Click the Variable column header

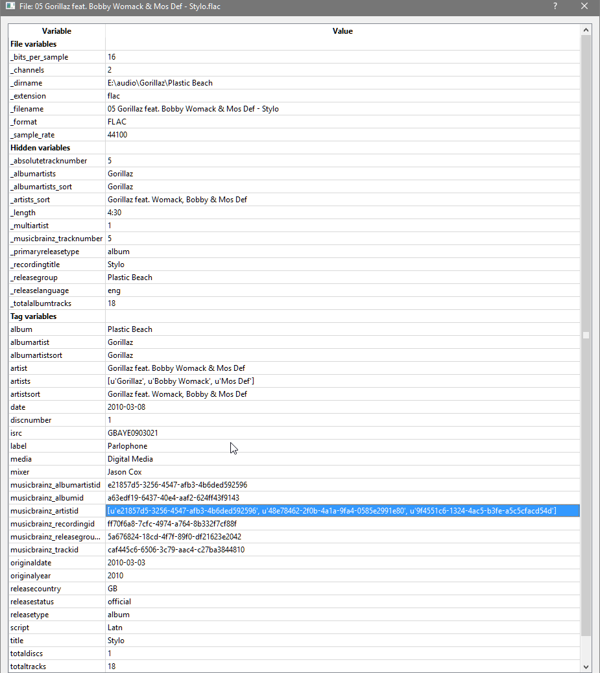tap(56, 31)
